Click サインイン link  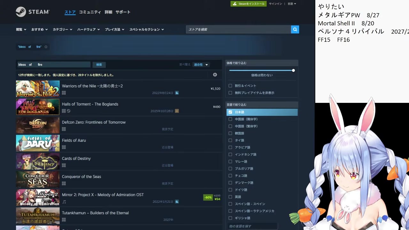(275, 4)
